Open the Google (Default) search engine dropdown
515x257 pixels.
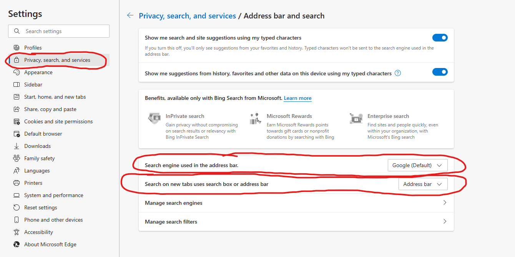pyautogui.click(x=418, y=165)
